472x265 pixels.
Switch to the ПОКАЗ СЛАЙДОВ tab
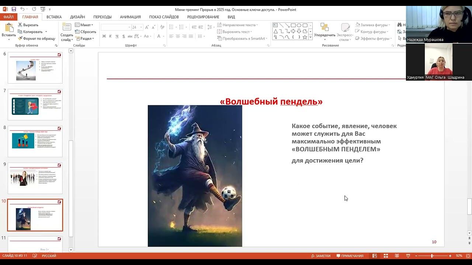164,17
